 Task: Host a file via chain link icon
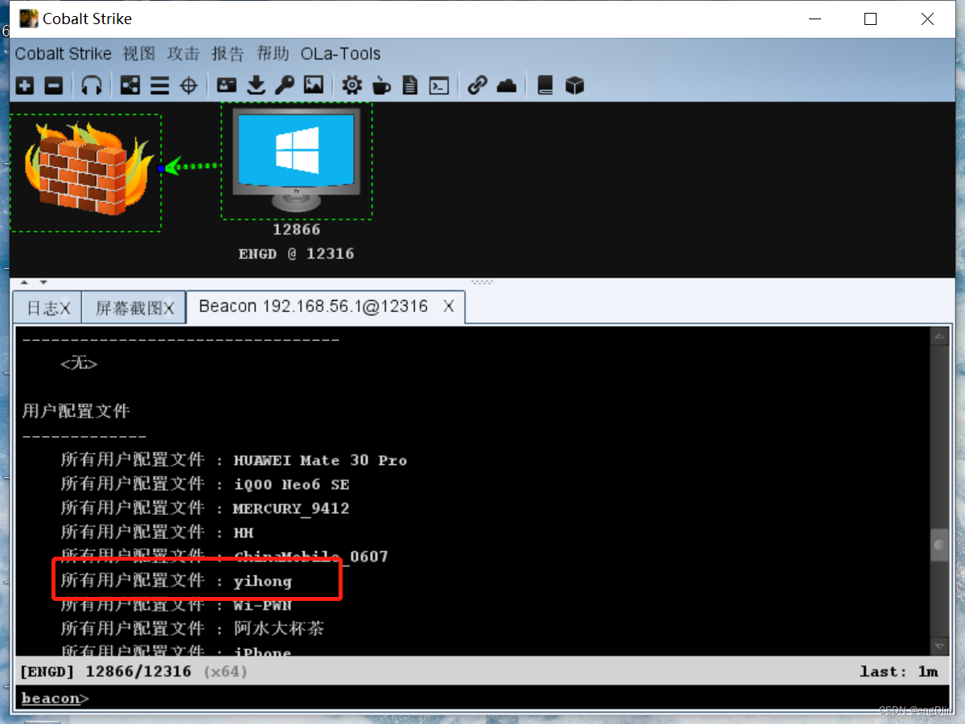tap(478, 85)
